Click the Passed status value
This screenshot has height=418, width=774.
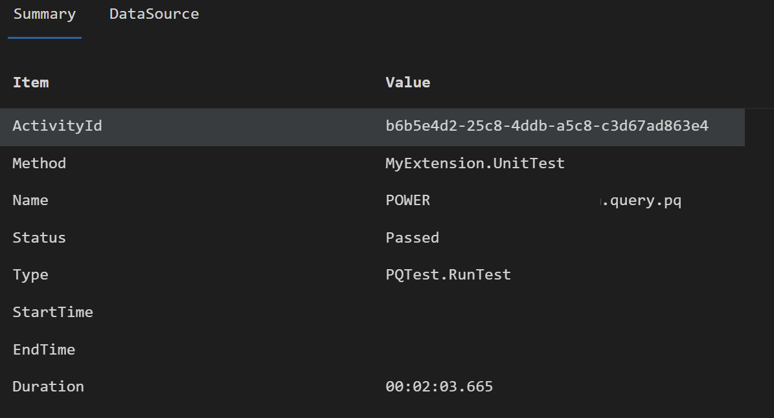(x=412, y=238)
